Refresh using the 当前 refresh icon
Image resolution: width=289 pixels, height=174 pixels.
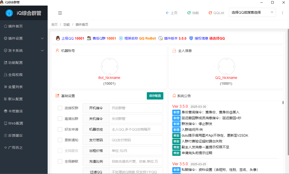pos(189,13)
